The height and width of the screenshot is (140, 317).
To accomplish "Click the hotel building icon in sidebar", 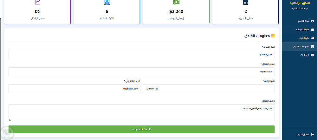I will point(313,46).
